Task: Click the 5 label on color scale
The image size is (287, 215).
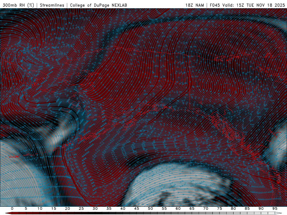Action: (26, 209)
